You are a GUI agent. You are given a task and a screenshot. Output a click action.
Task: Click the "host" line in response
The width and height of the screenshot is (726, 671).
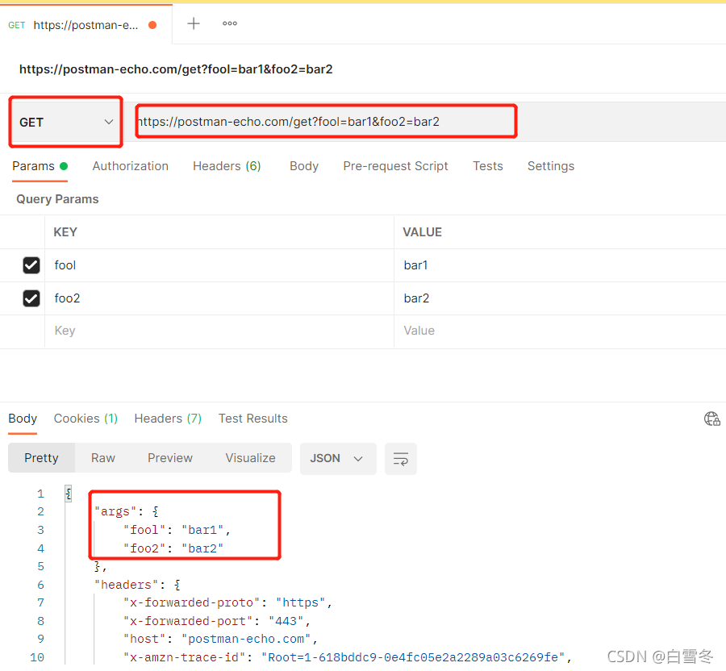(x=220, y=639)
